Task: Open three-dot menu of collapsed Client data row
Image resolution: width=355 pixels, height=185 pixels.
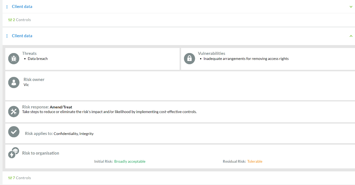Action: (x=7, y=7)
